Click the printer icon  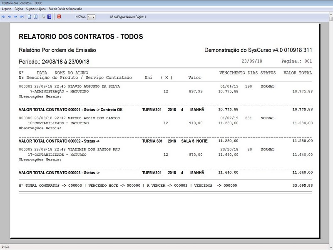pyautogui.click(x=43, y=17)
